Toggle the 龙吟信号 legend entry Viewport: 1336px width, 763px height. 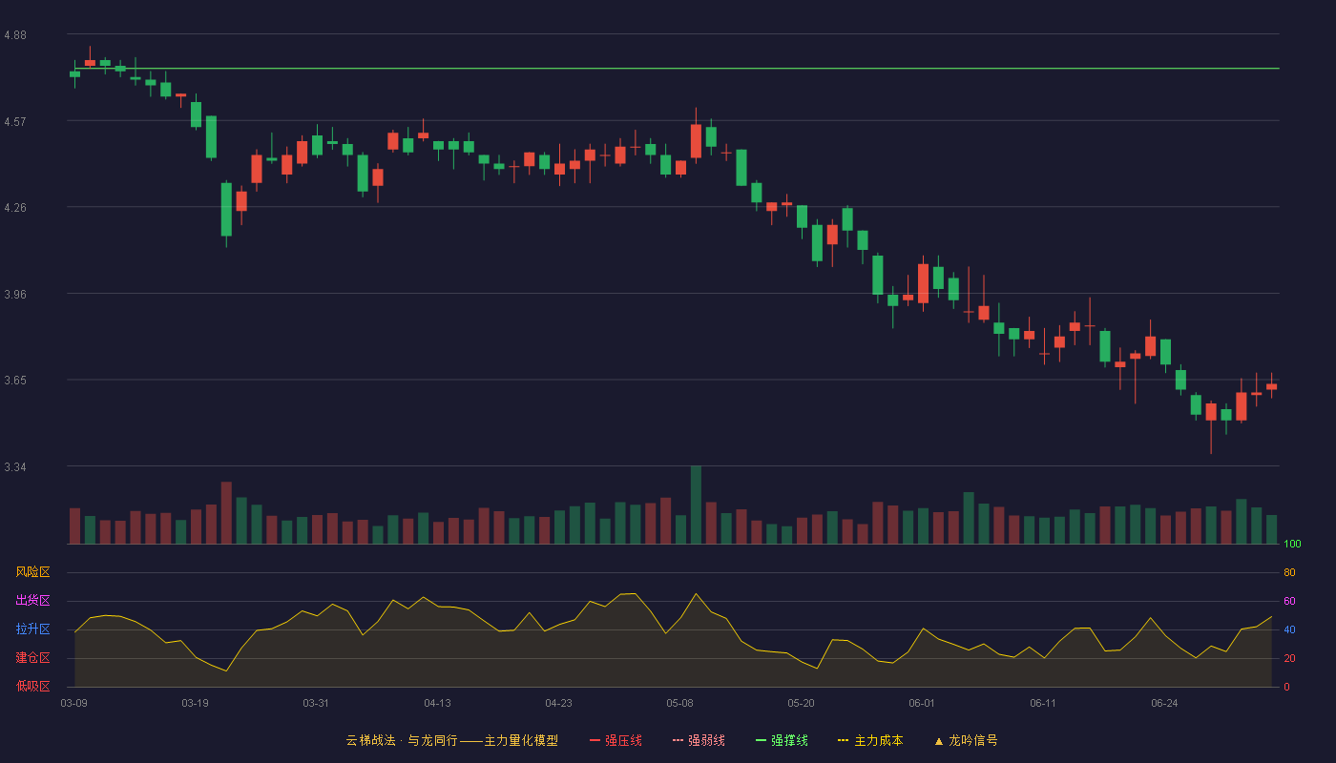pyautogui.click(x=966, y=740)
